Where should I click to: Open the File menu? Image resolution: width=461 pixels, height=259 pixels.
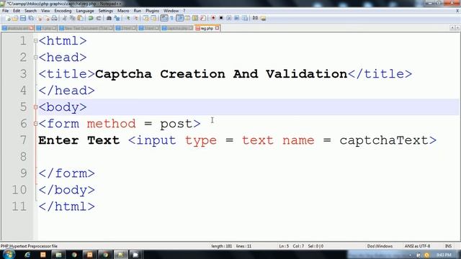click(5, 11)
